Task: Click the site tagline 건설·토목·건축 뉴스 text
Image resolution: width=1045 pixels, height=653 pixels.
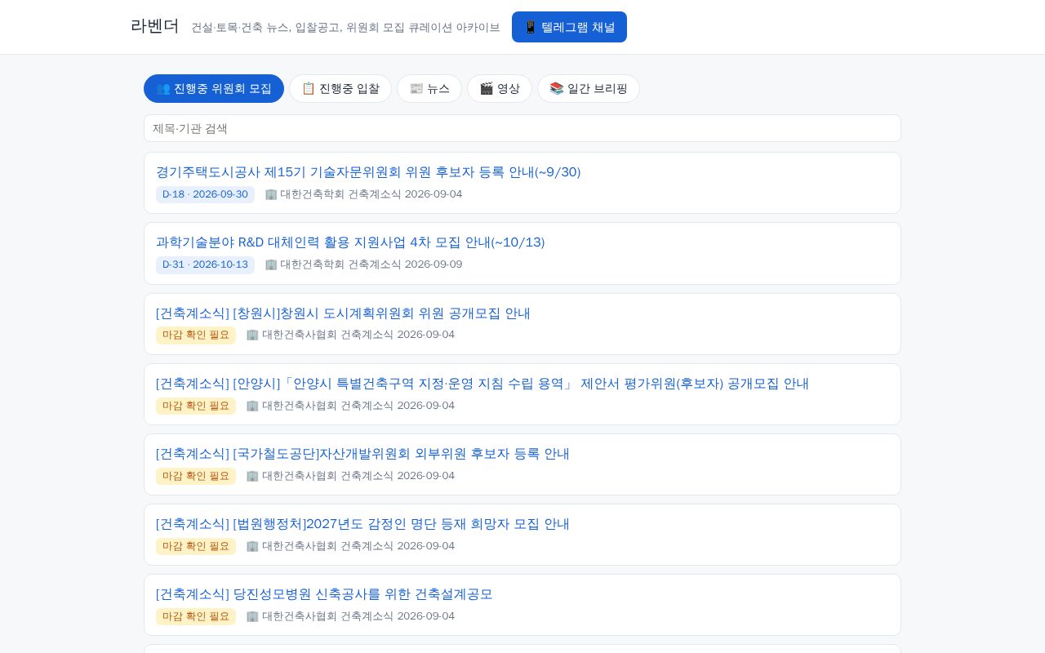Action: click(345, 28)
